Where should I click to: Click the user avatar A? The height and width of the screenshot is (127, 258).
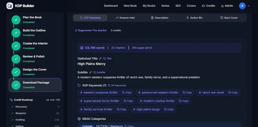[x=242, y=6]
